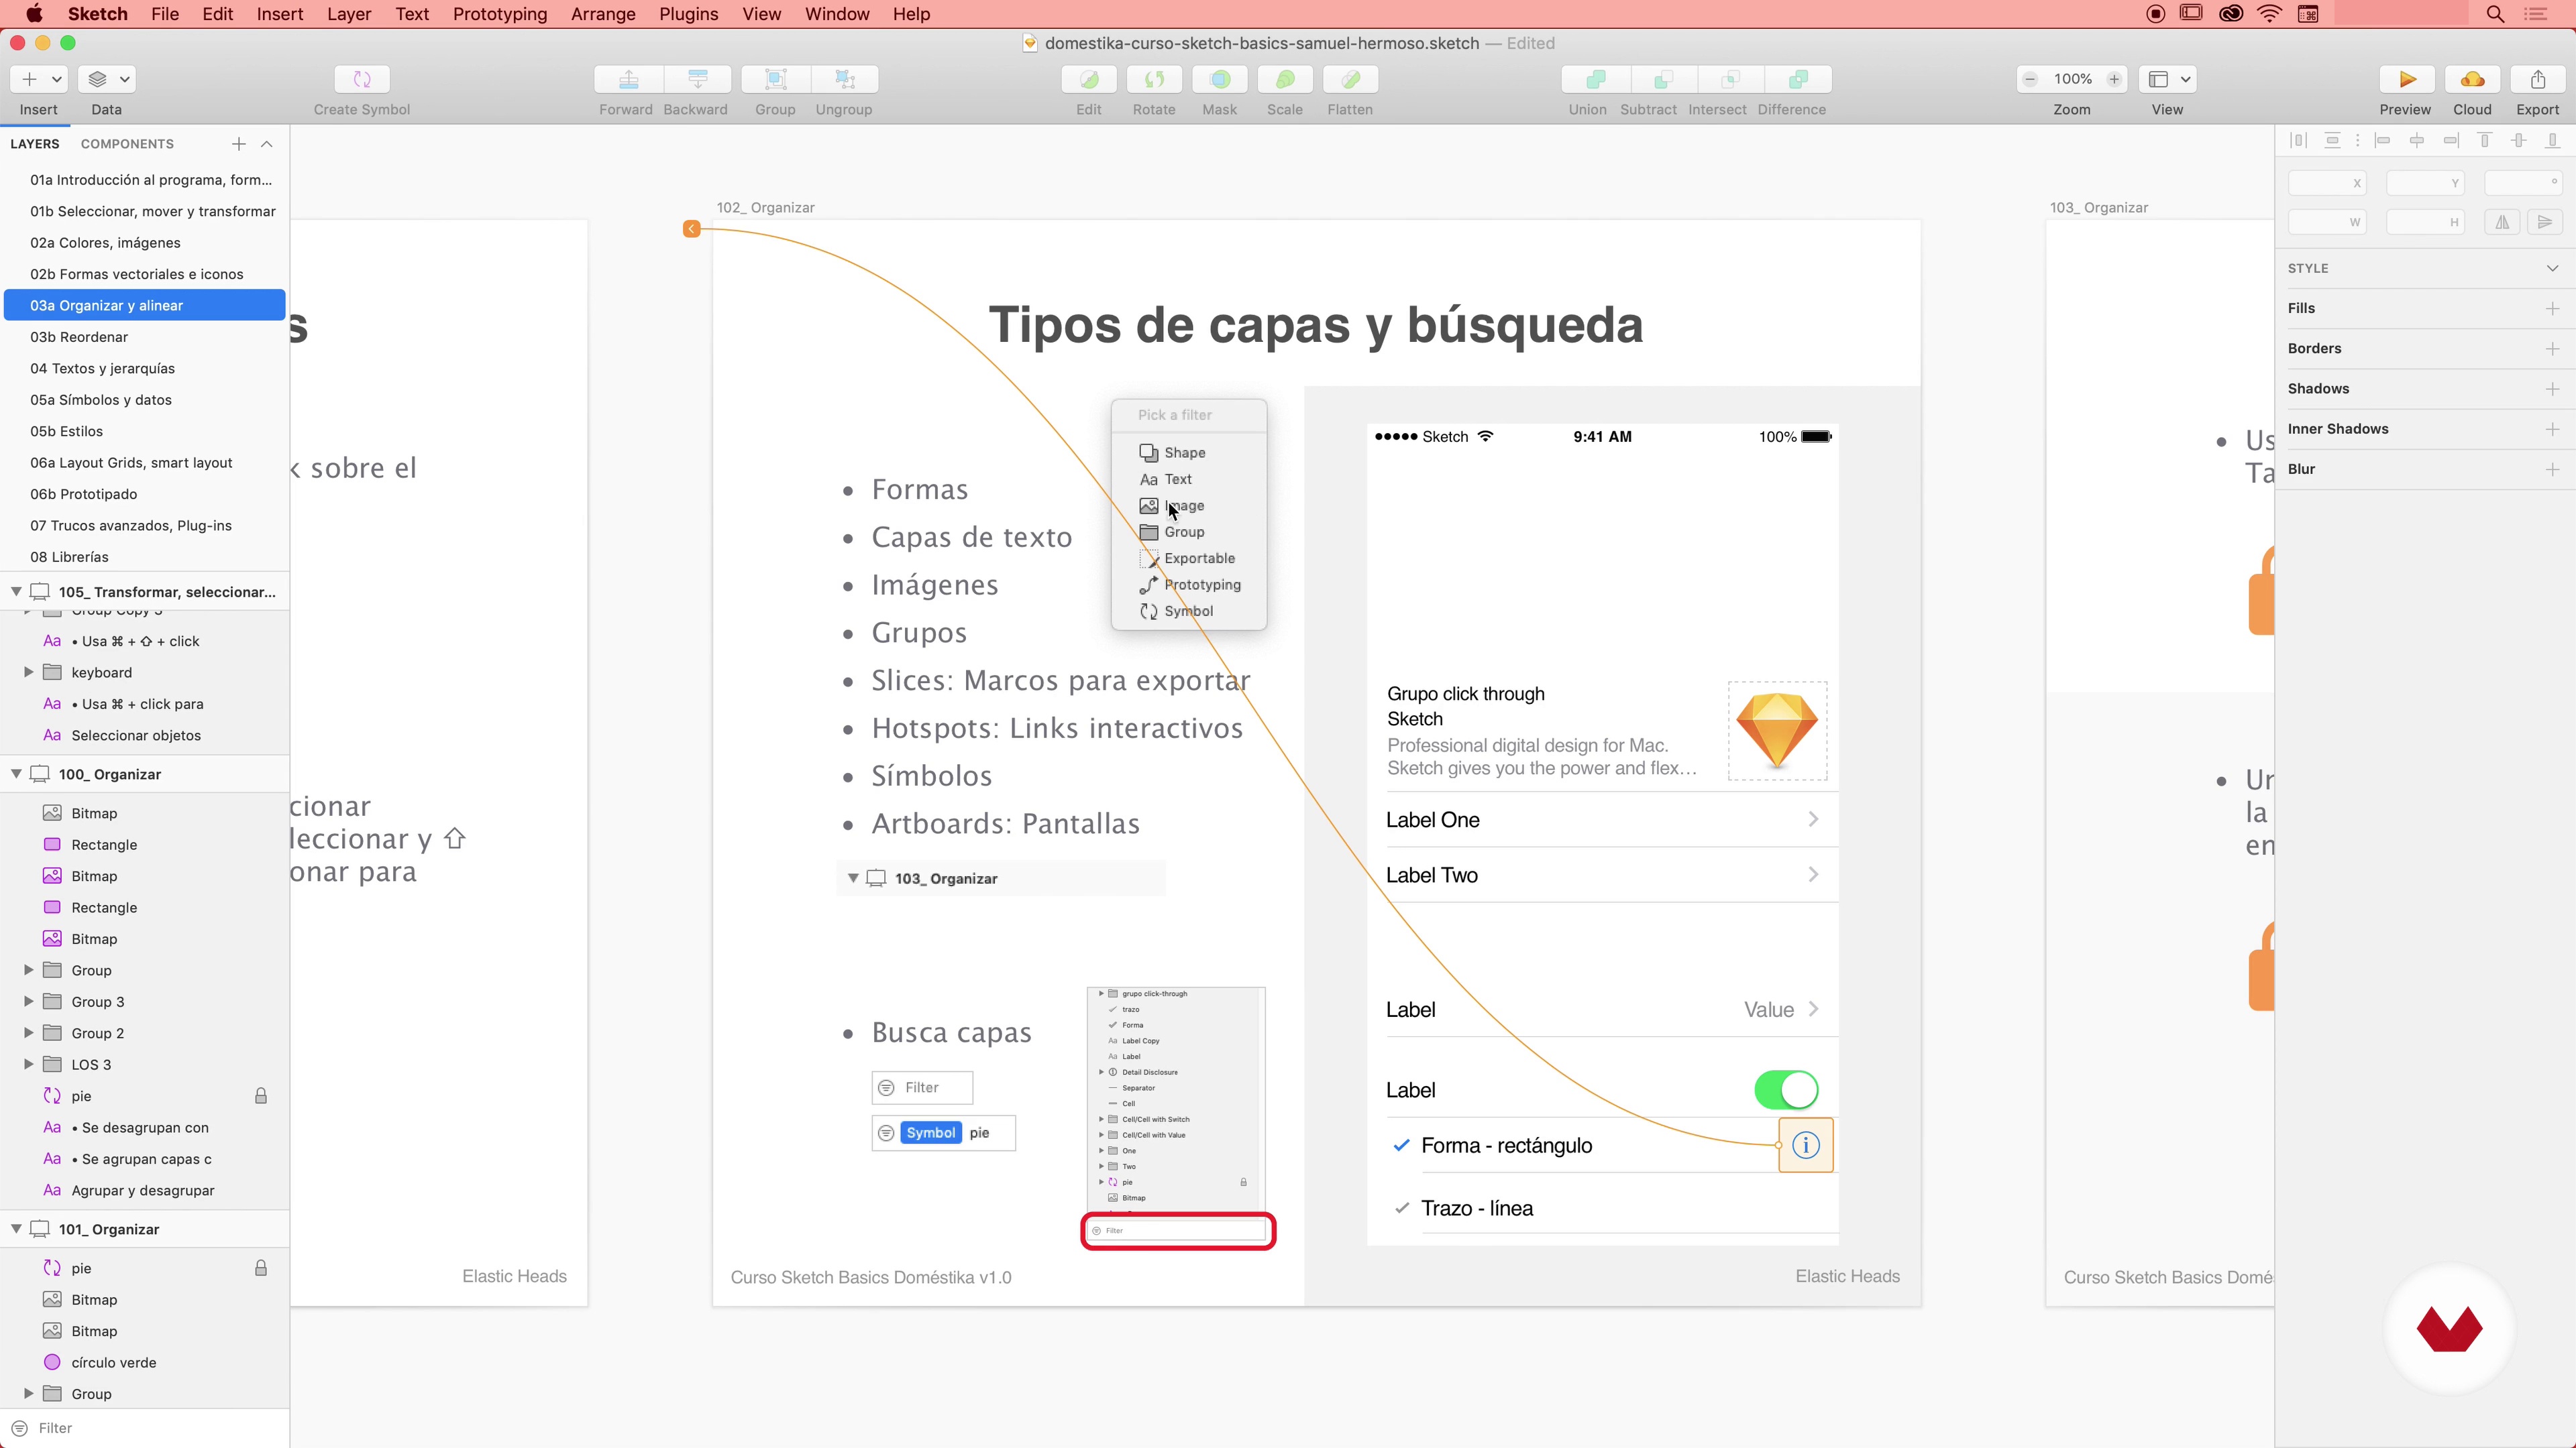Toggle the lock on pie layer in 100_ Organizar
This screenshot has height=1448, width=2576.
[x=261, y=1096]
